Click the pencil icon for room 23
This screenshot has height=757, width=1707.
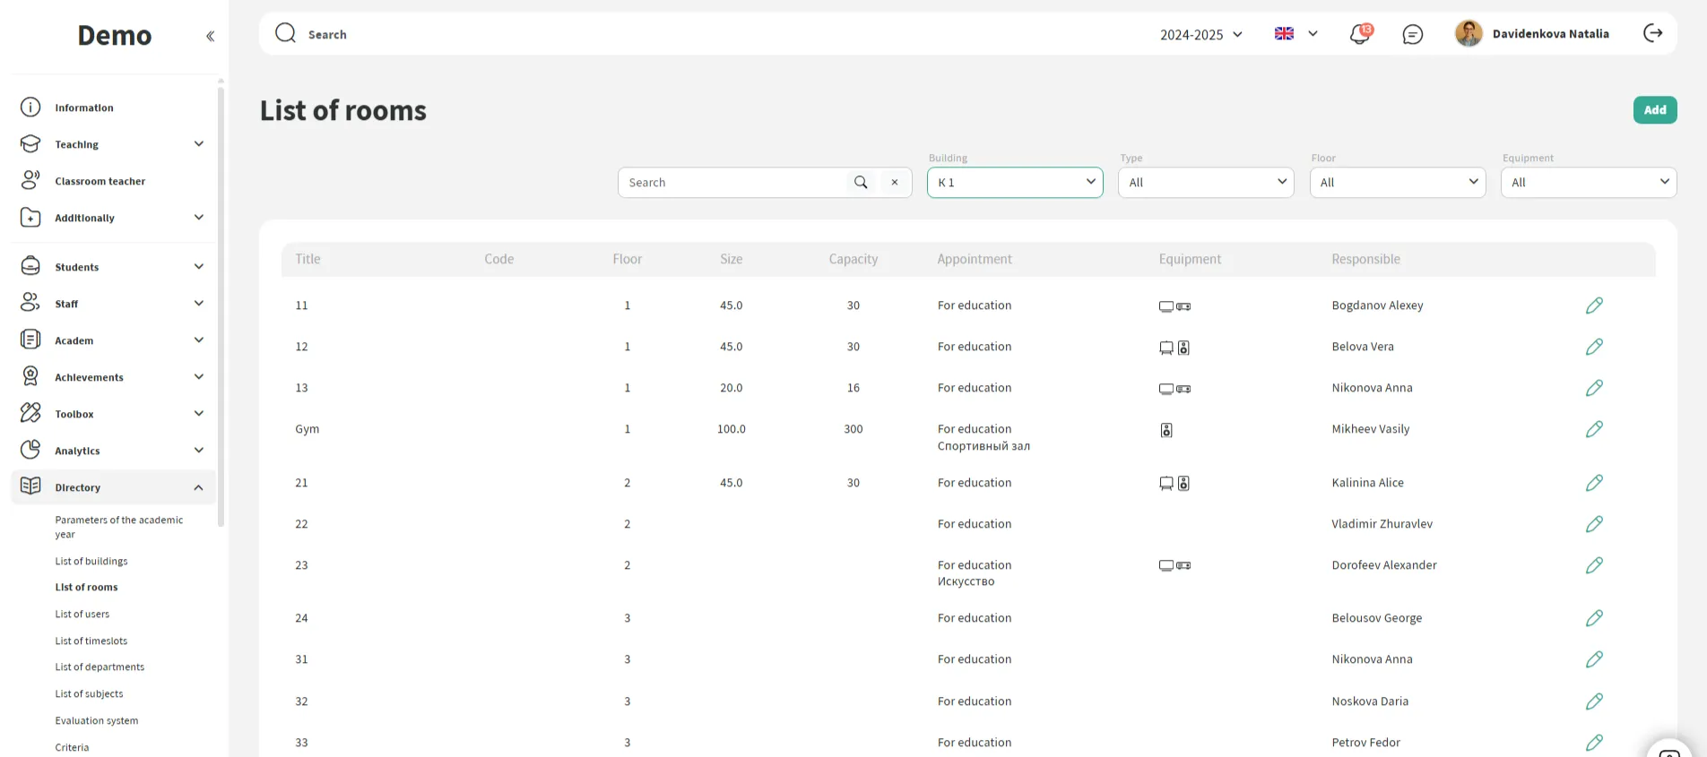pyautogui.click(x=1593, y=565)
